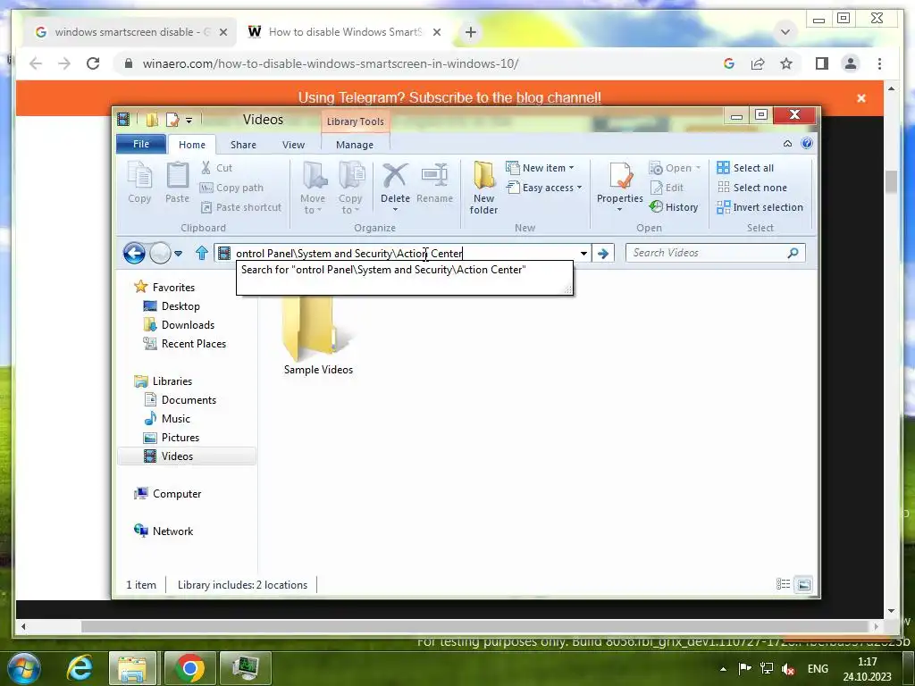Open the recent locations dropdown arrow
Image resolution: width=915 pixels, height=686 pixels.
pyautogui.click(x=179, y=253)
